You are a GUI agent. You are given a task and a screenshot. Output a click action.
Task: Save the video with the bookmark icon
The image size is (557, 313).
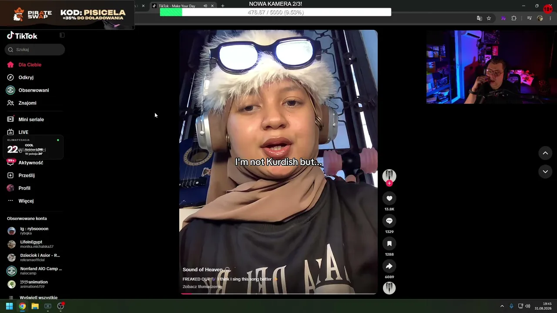tap(389, 243)
